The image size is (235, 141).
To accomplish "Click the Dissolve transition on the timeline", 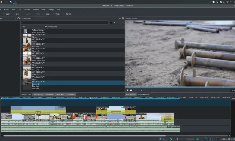I will click(168, 119).
